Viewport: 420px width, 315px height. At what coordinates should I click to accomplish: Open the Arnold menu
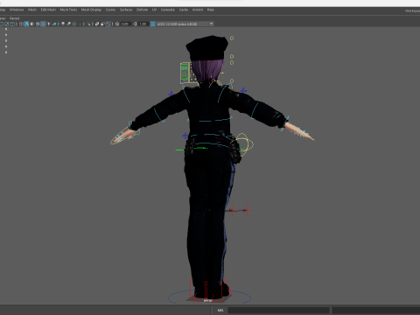click(x=198, y=10)
